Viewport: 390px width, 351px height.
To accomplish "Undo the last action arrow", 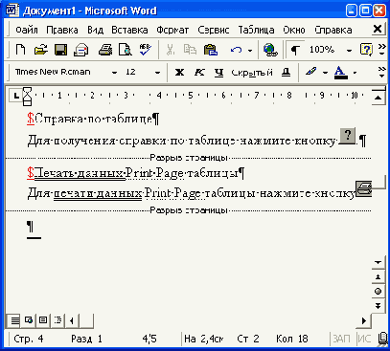I will click(236, 50).
